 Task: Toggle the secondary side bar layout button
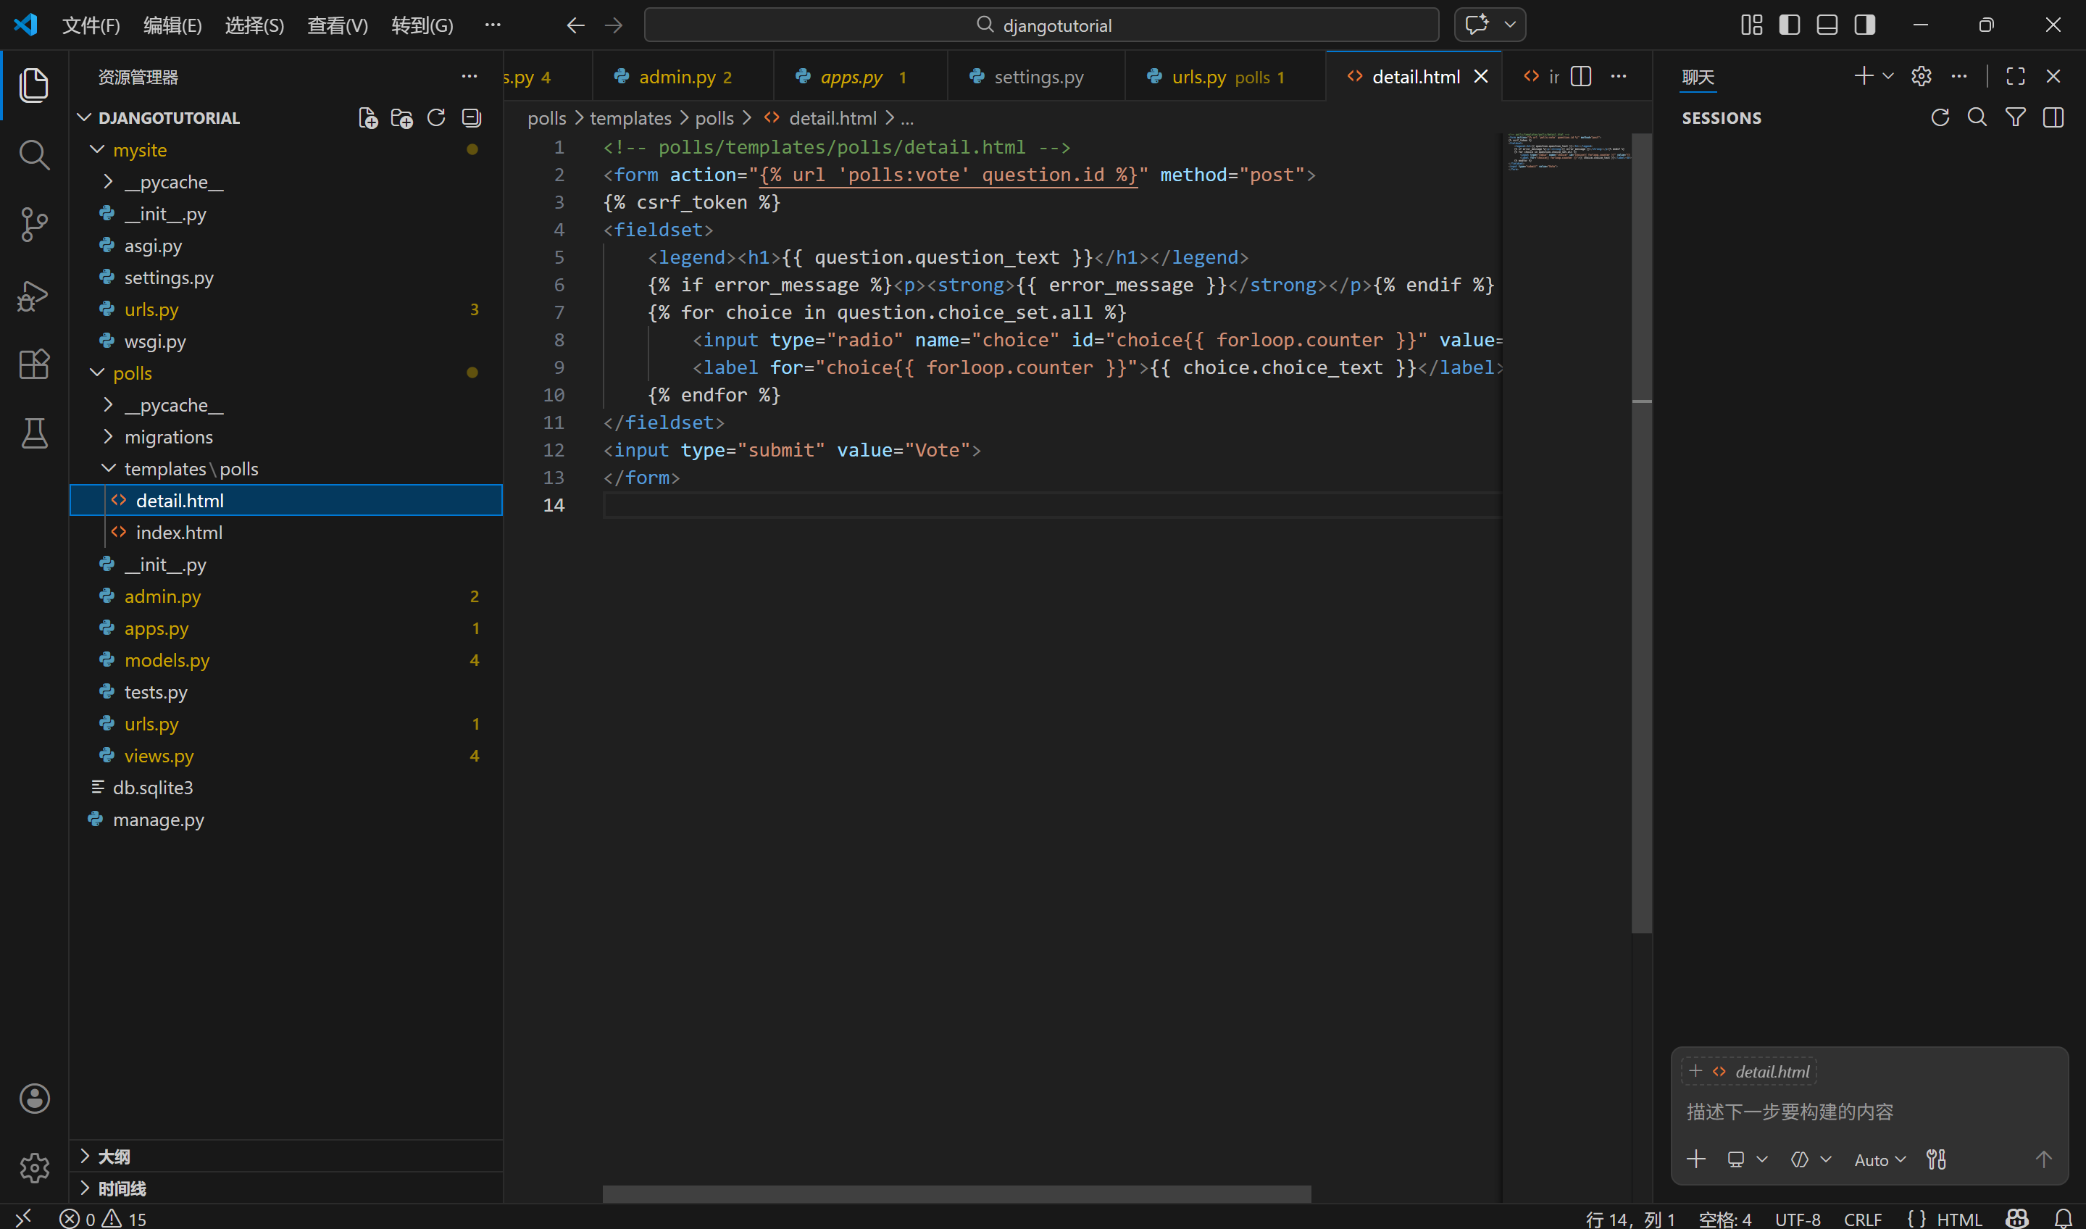1865,25
